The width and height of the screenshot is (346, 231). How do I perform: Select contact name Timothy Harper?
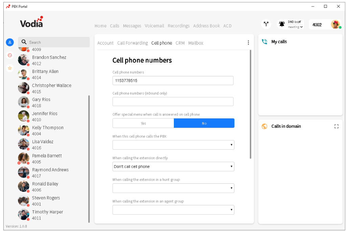pyautogui.click(x=47, y=212)
